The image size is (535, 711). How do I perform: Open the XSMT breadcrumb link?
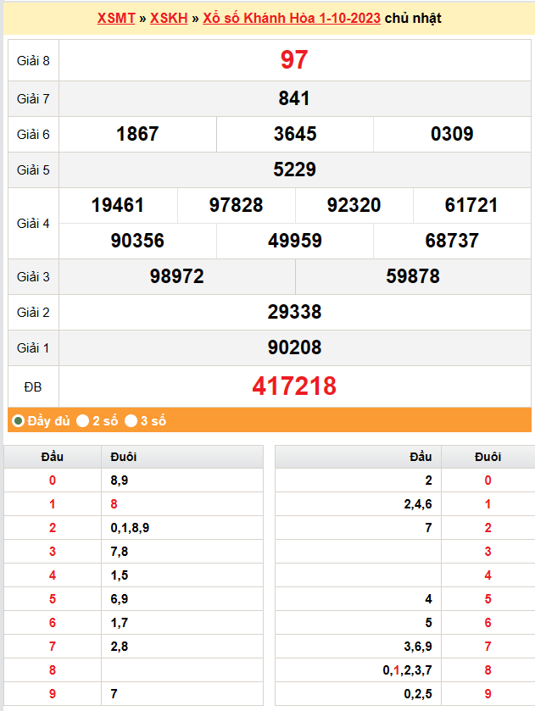[115, 18]
